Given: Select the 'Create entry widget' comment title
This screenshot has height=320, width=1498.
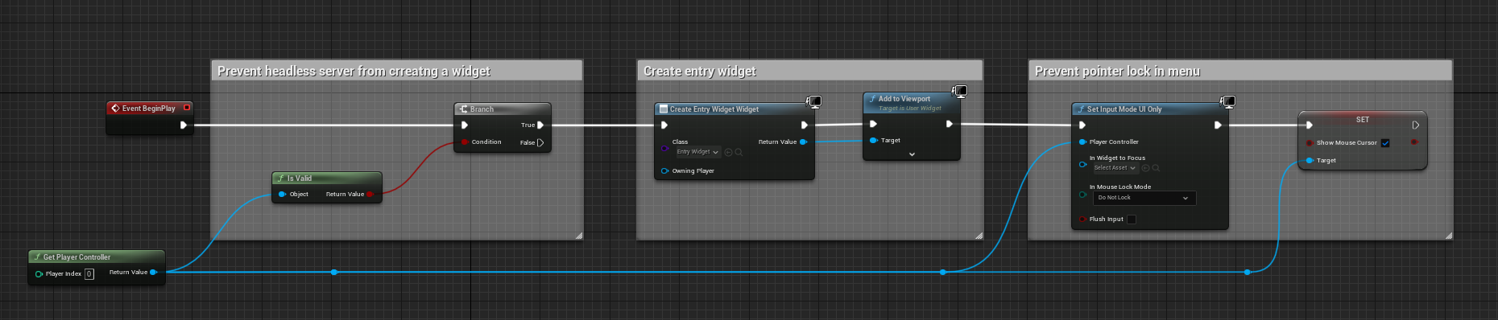Looking at the screenshot, I should click(700, 72).
